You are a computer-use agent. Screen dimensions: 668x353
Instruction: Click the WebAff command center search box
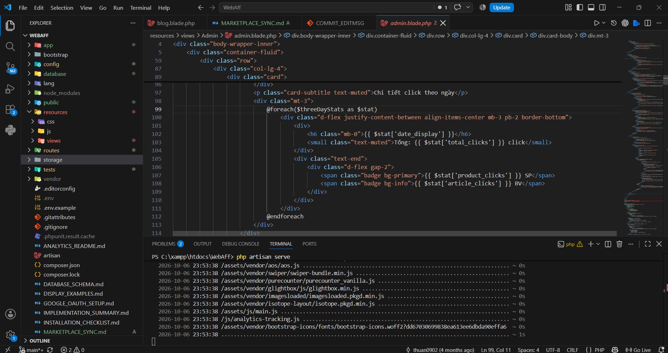[326, 7]
